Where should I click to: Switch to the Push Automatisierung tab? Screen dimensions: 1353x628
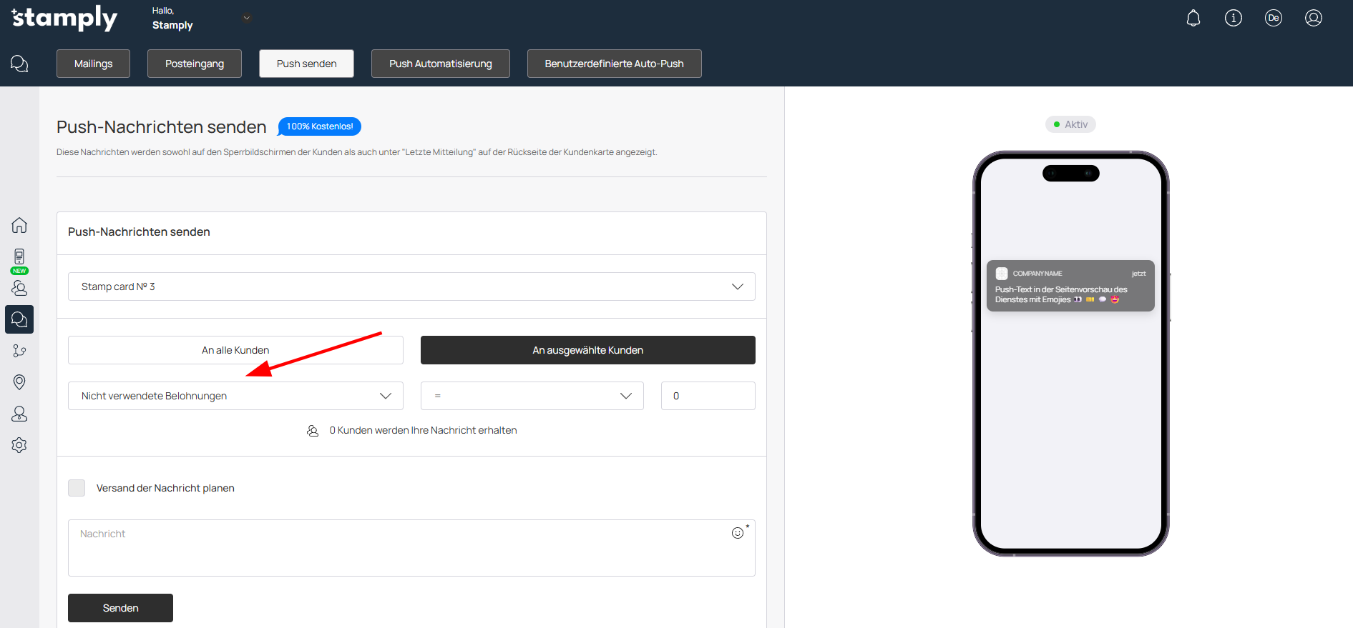click(440, 64)
